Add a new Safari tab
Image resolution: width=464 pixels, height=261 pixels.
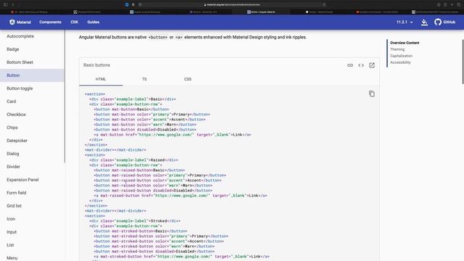click(452, 4)
